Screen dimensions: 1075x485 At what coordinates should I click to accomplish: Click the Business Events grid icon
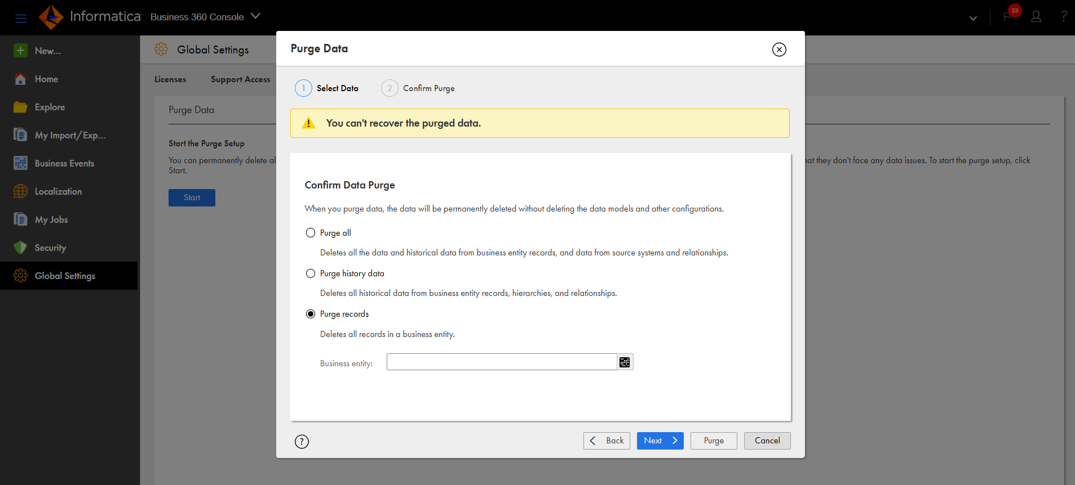21,163
